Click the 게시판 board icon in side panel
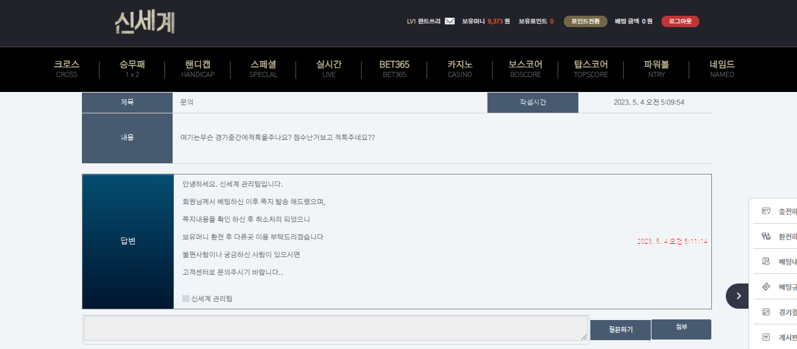The height and width of the screenshot is (349, 797). (766, 337)
